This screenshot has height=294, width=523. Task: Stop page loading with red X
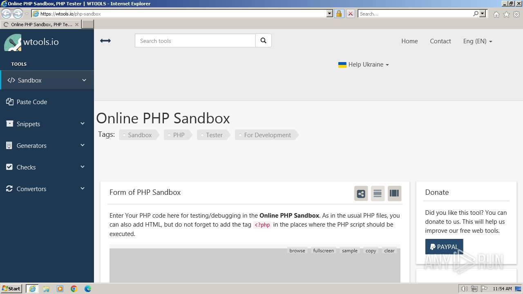tap(351, 13)
